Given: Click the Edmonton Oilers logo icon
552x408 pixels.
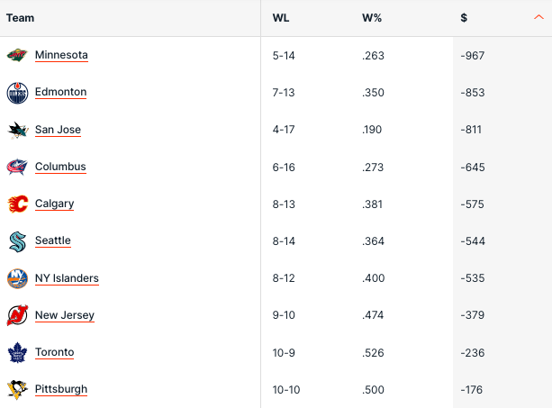Looking at the screenshot, I should pyautogui.click(x=17, y=92).
